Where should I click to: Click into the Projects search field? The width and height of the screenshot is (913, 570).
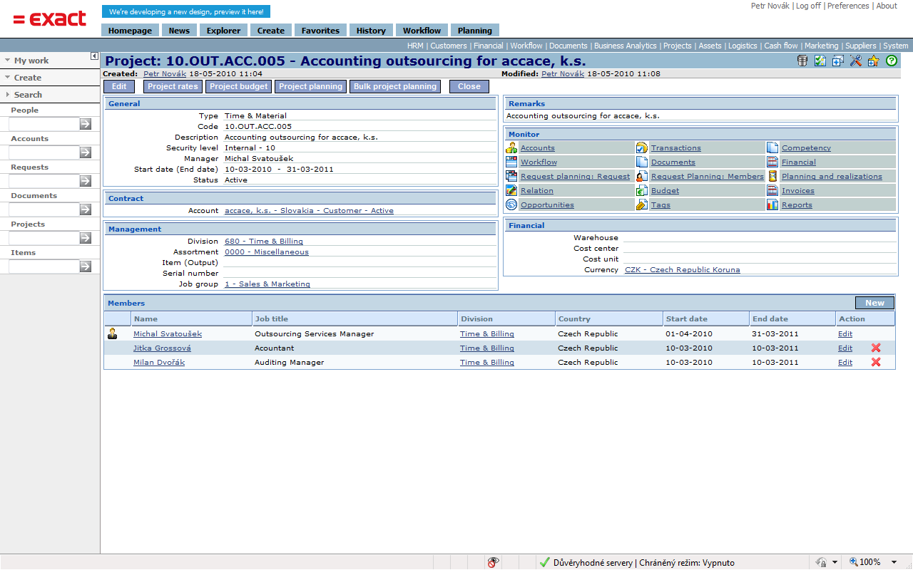(x=44, y=238)
